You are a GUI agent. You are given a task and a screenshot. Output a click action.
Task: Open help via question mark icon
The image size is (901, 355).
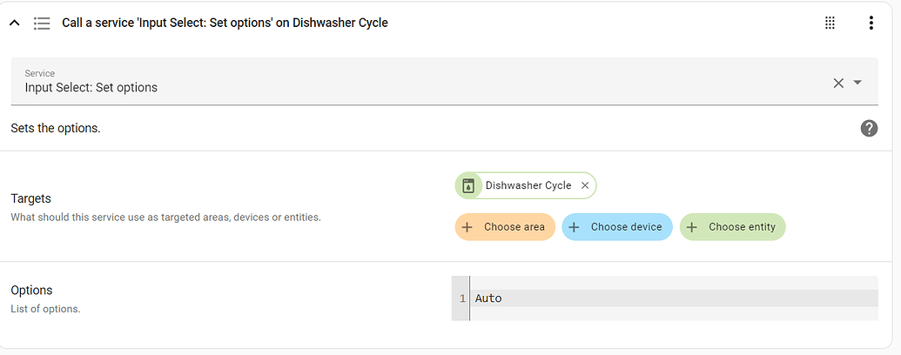pyautogui.click(x=869, y=128)
